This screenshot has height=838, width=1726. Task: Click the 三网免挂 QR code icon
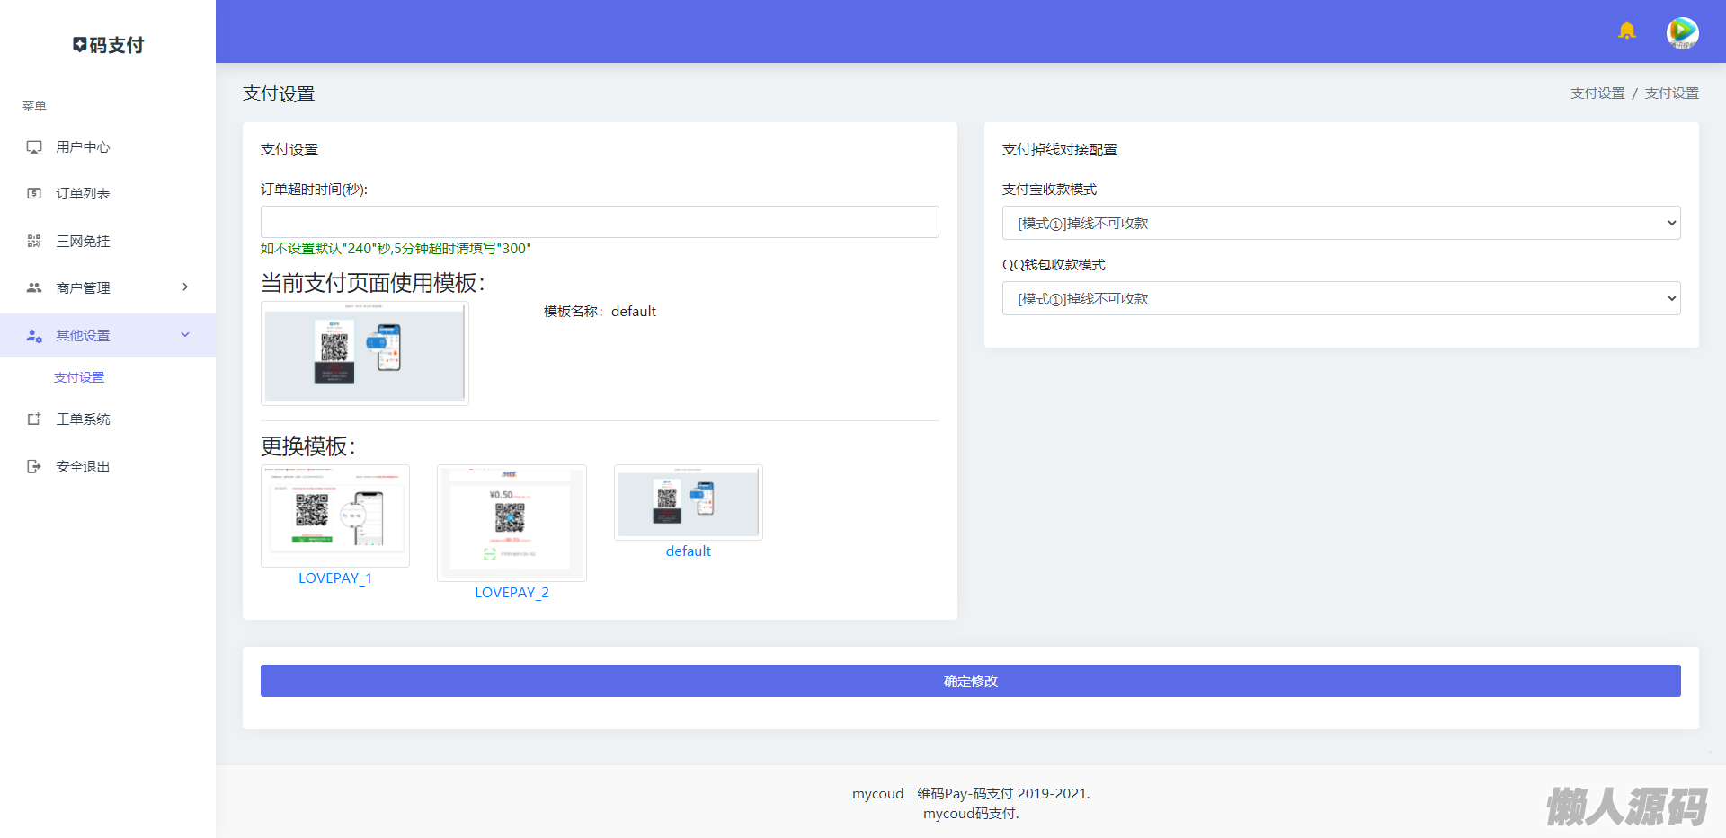pos(34,241)
